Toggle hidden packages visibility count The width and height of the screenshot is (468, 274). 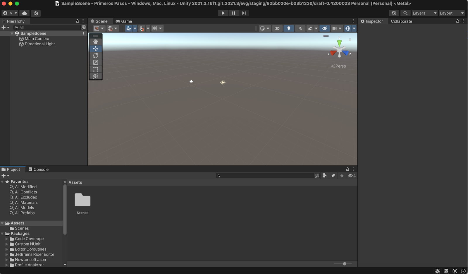coord(352,176)
